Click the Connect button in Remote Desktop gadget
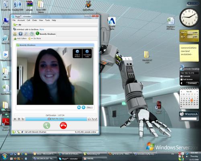Image resolution: width=201 pixels, height=161 pixels. 192,83
